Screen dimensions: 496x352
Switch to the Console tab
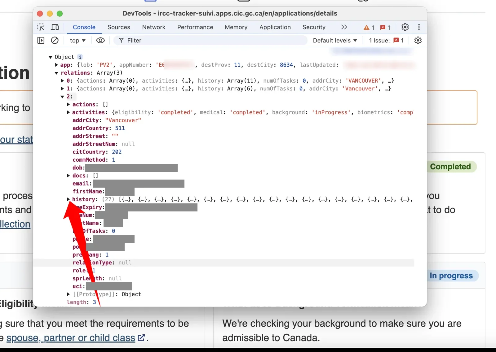coord(84,27)
